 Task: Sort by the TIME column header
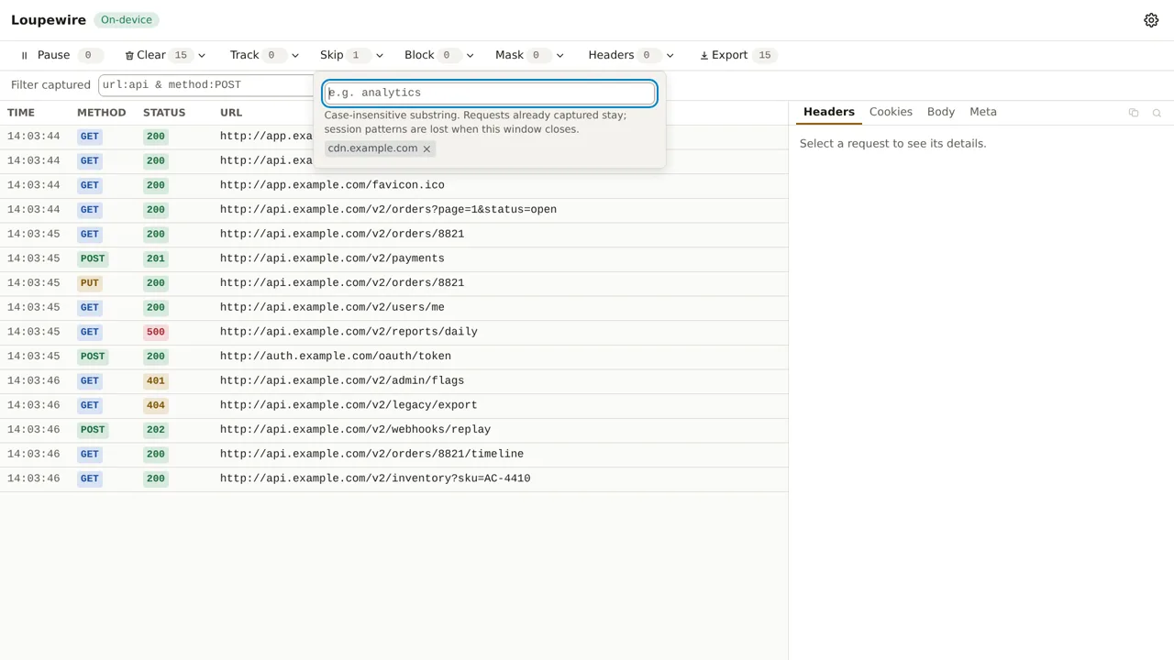(21, 113)
